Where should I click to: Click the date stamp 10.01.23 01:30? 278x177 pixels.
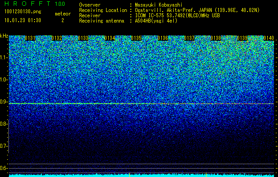23,20
